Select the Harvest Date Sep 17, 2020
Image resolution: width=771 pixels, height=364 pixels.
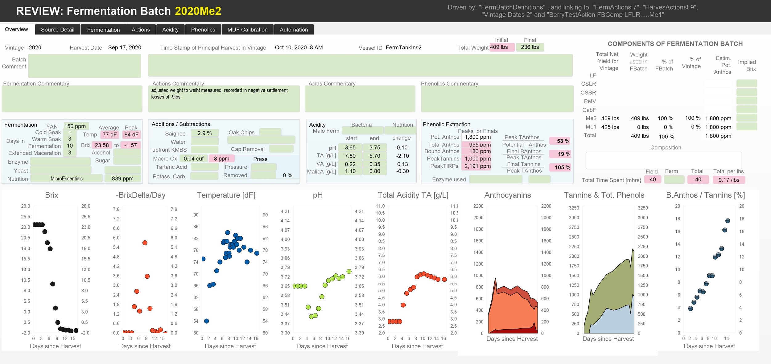coord(125,47)
